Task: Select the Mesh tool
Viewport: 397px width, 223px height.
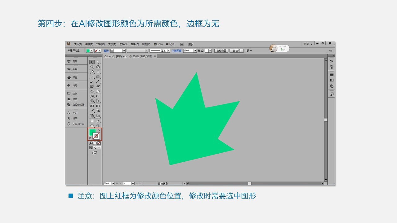Action: pyautogui.click(x=92, y=106)
